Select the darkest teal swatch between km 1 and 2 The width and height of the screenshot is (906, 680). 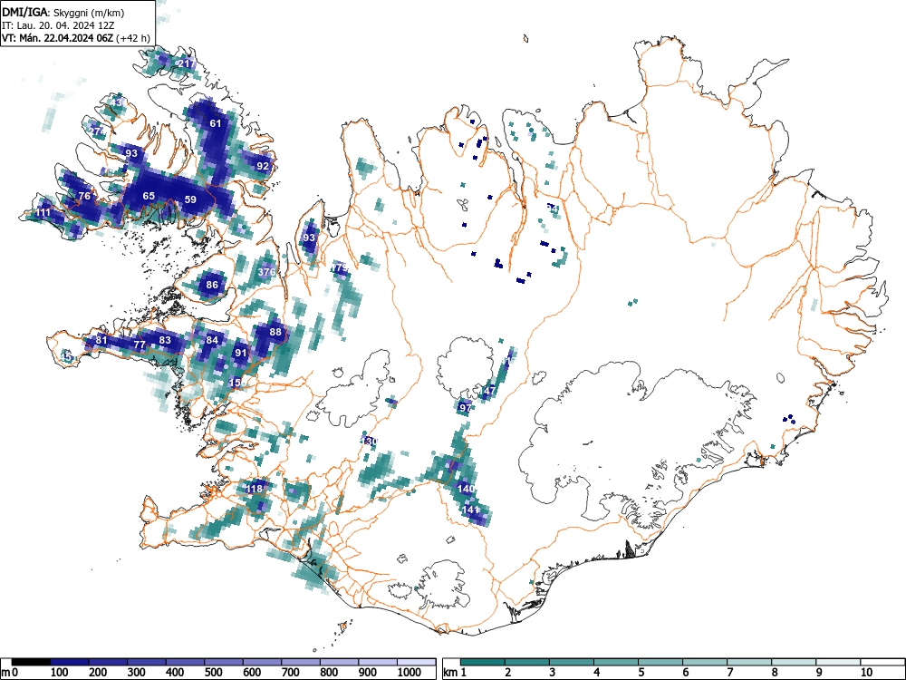tap(483, 662)
